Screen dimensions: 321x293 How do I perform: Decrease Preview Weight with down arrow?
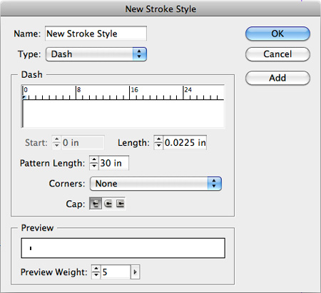(96, 275)
